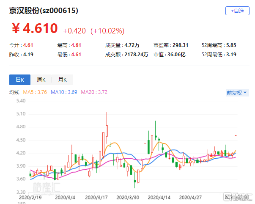Click the 2020/2/19 date axis label

30,198
